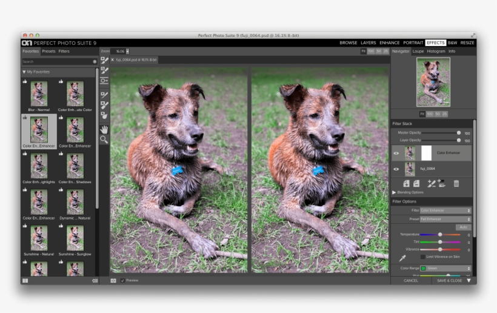The width and height of the screenshot is (497, 313).
Task: Switch to the Presets tab
Action: (x=48, y=51)
